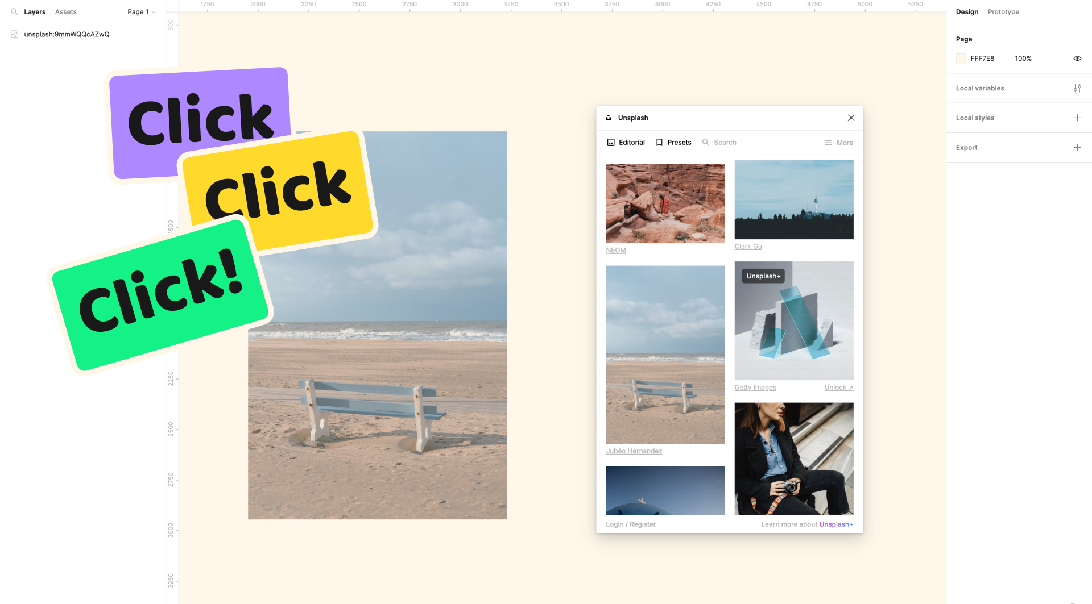Open the Unlock link for Getty image

point(838,388)
